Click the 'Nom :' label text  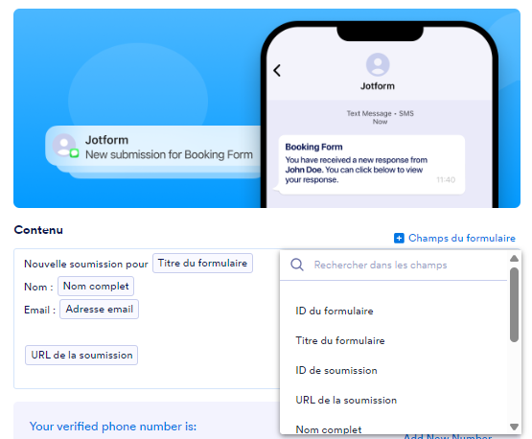tap(38, 287)
